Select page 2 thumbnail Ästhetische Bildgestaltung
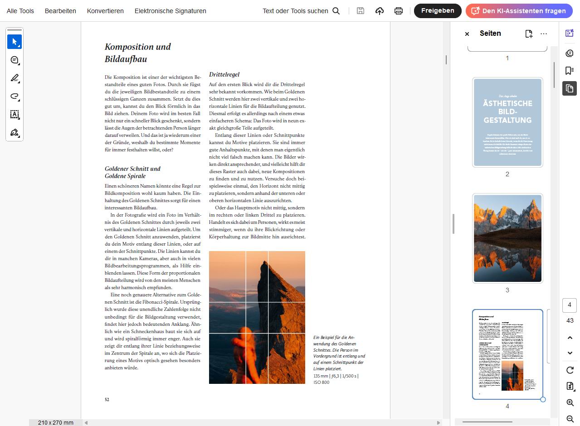This screenshot has height=426, width=580. pyautogui.click(x=507, y=122)
